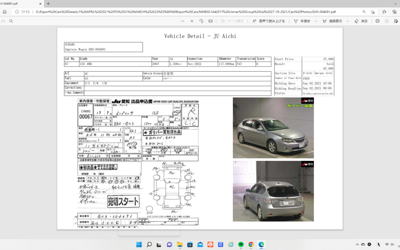
Task: Go to the browser home page
Action: (5, 12)
